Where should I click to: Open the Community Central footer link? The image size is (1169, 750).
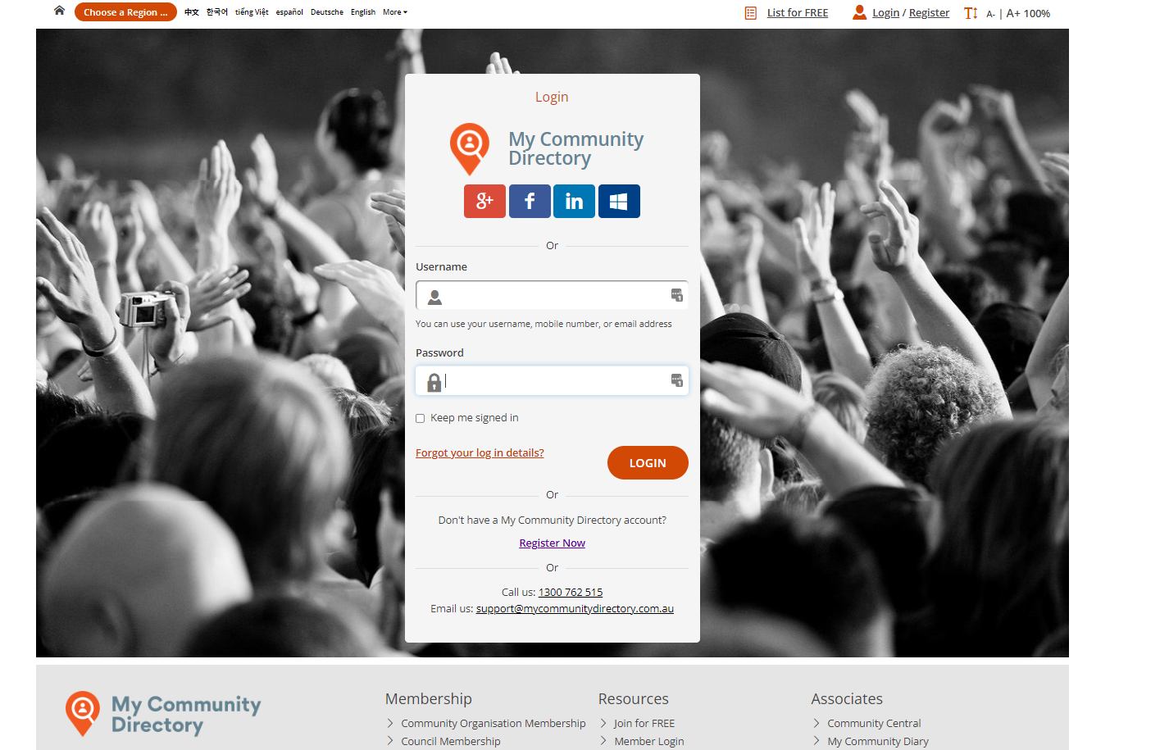(874, 723)
